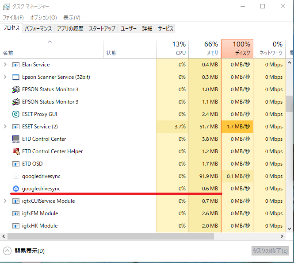This screenshot has width=294, height=263.
Task: Open the 表示(V) menu
Action: pyautogui.click(x=72, y=18)
